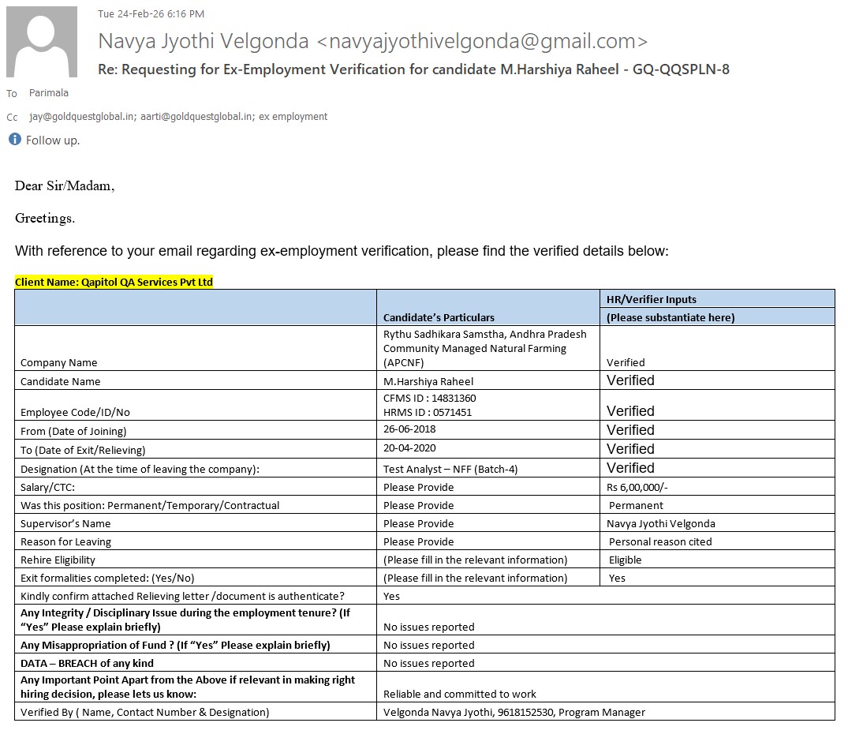Click the HR/Verifier Inputs column header

pyautogui.click(x=651, y=299)
